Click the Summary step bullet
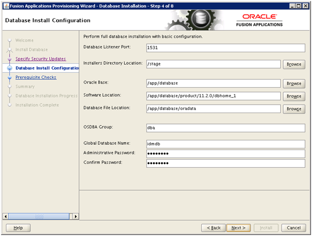The image size is (312, 236). pyautogui.click(x=9, y=87)
